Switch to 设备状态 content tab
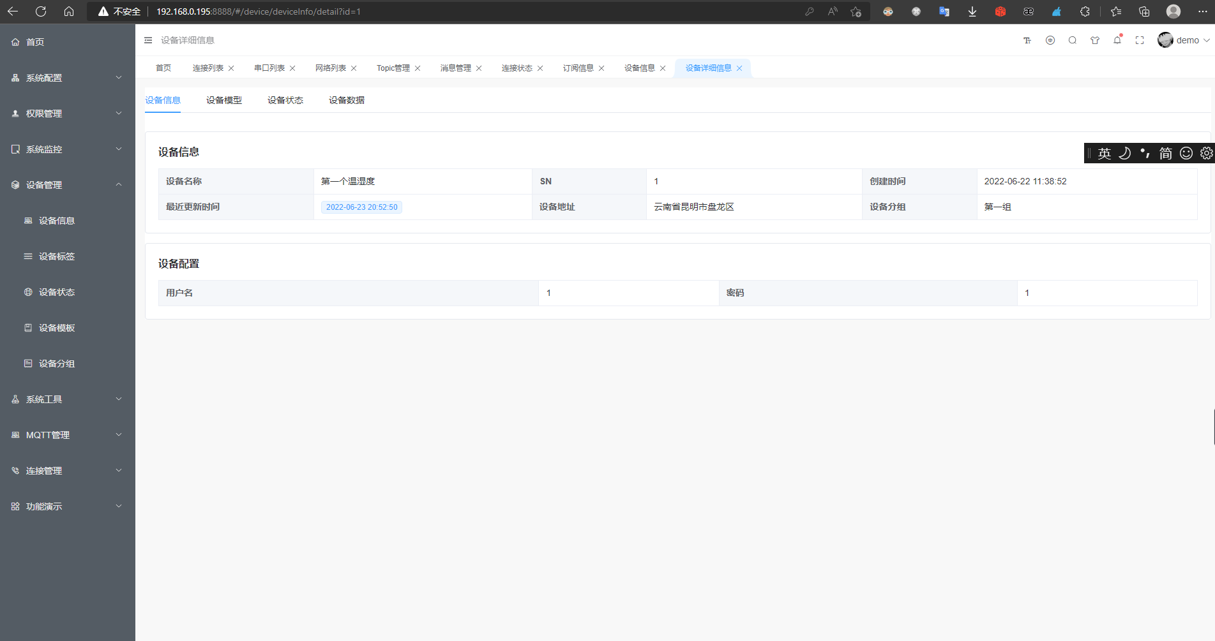This screenshot has width=1215, height=641. tap(285, 100)
